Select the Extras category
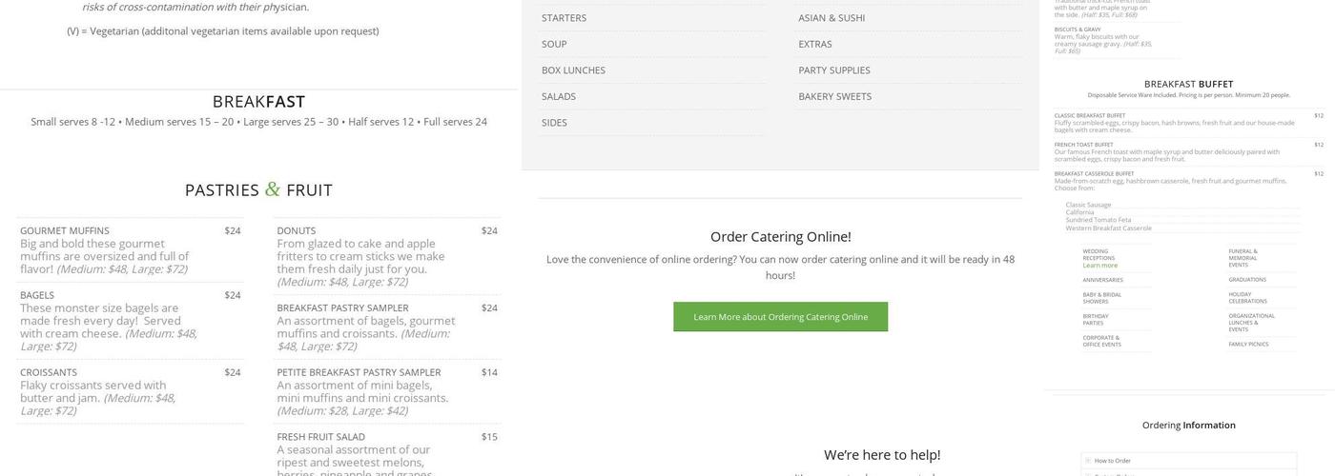This screenshot has height=476, width=1335. click(814, 44)
